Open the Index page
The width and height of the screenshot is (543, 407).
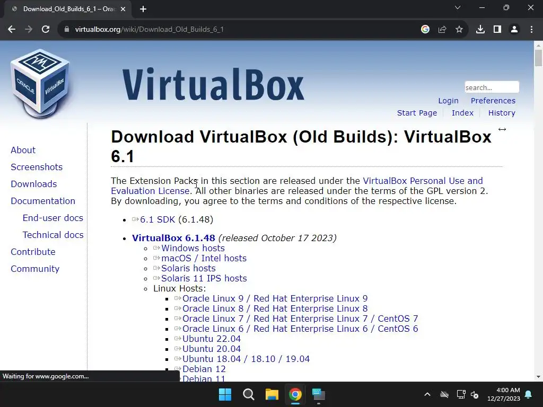click(462, 113)
